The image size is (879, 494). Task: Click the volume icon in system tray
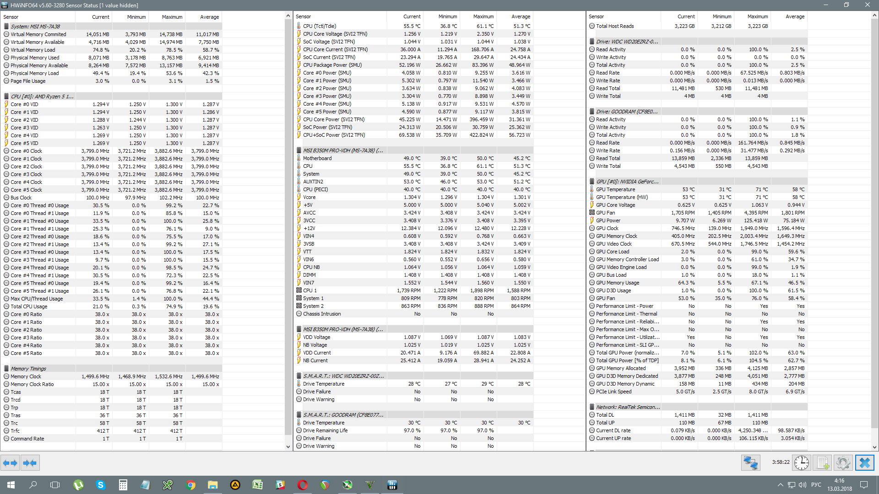coord(802,485)
